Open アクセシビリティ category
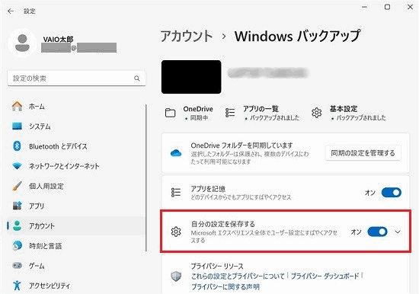This screenshot has width=419, height=294. (x=76, y=285)
